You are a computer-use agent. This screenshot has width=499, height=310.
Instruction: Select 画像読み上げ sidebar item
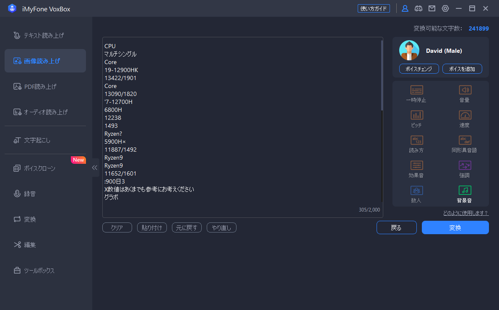tap(45, 61)
